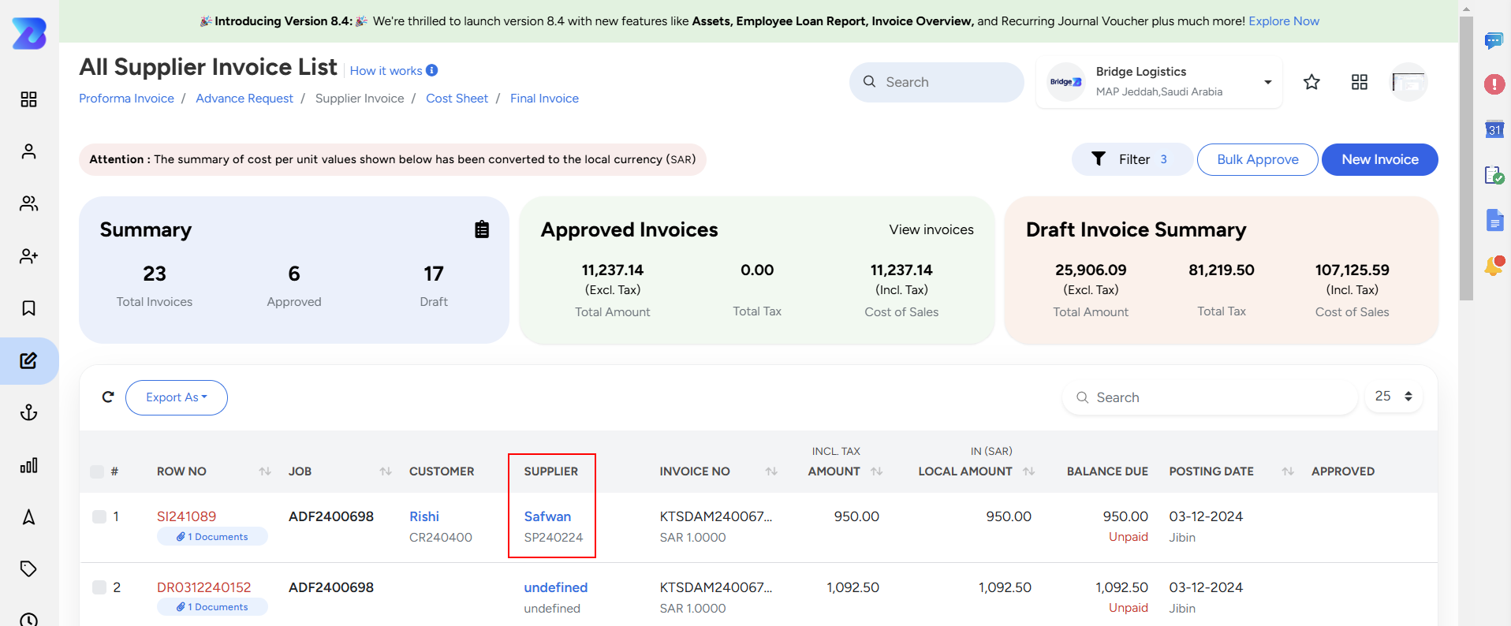Open the document check icon on right panel
Viewport: 1511px width, 626px height.
point(1494,175)
